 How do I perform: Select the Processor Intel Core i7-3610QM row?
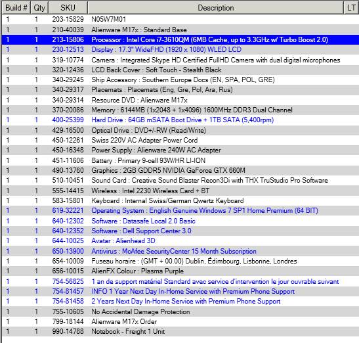pyautogui.click(x=180, y=39)
